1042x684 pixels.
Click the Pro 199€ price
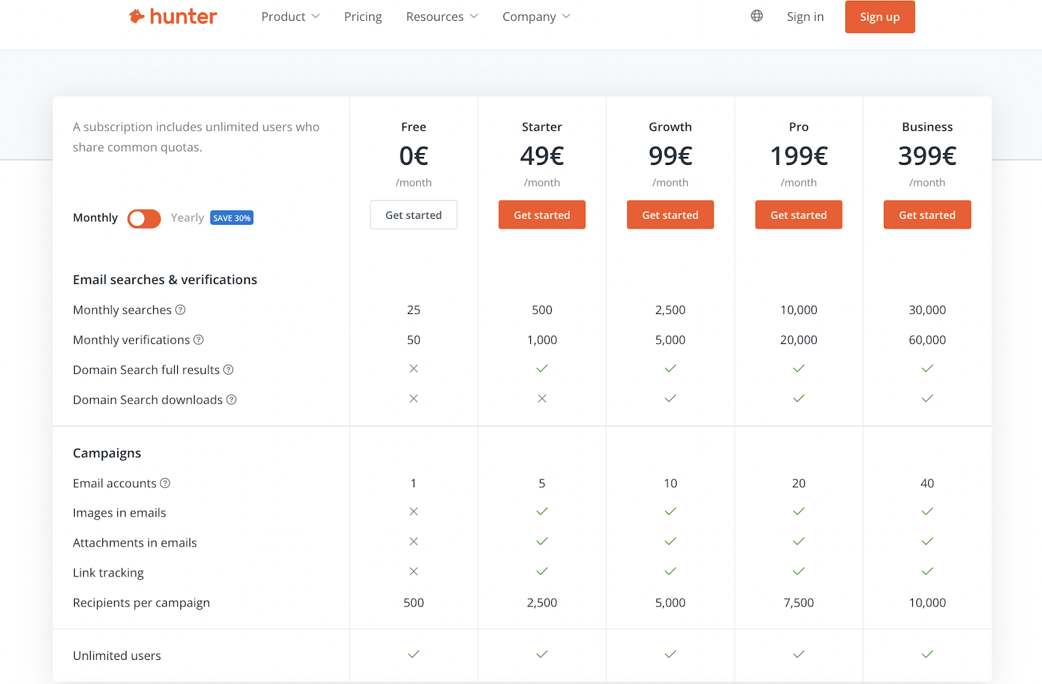click(x=798, y=156)
